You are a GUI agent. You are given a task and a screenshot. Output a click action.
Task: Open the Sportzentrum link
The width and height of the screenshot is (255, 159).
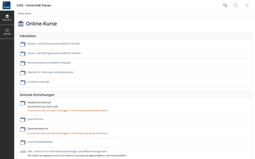point(35,119)
